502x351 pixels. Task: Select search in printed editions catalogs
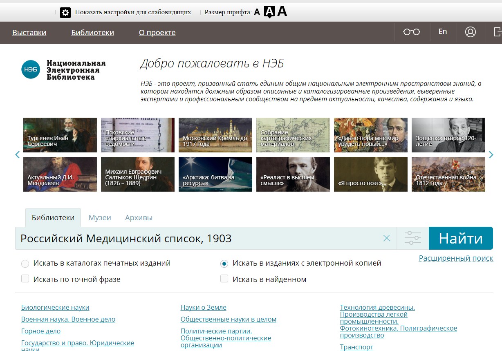[25, 264]
